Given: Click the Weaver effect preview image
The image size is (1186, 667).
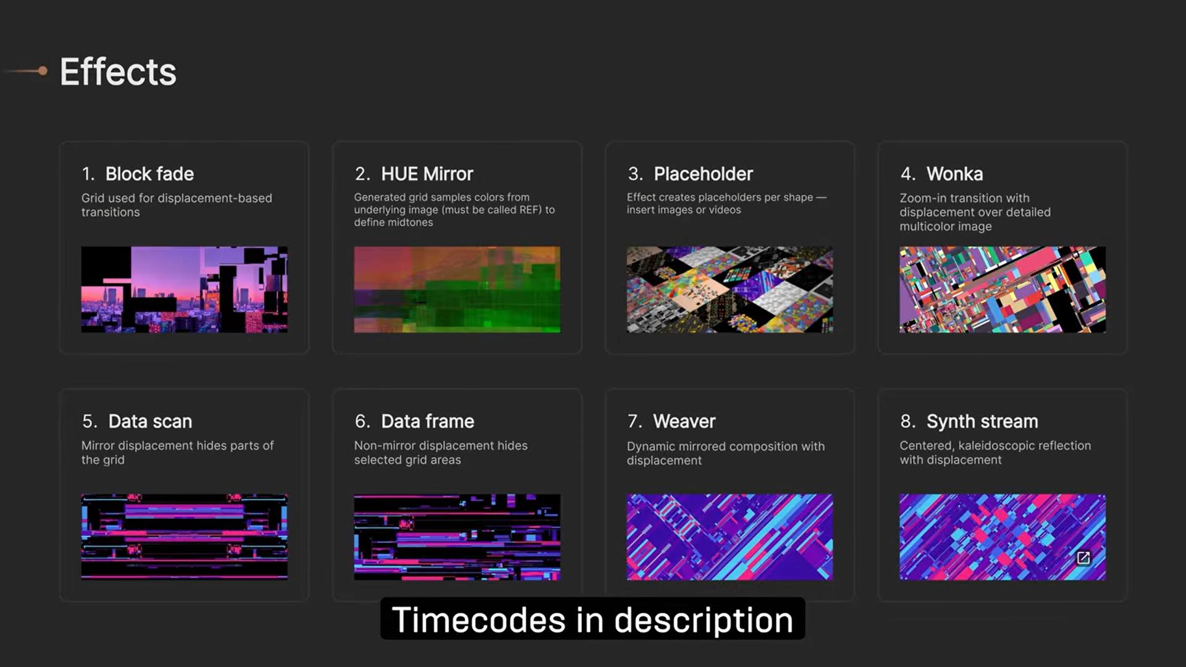Looking at the screenshot, I should click(730, 537).
